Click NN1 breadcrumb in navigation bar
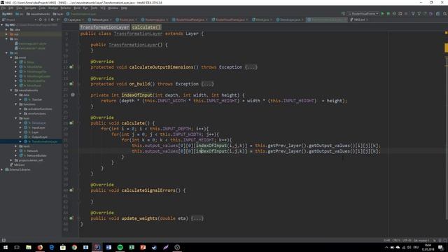This screenshot has width=448, height=252. (8, 14)
